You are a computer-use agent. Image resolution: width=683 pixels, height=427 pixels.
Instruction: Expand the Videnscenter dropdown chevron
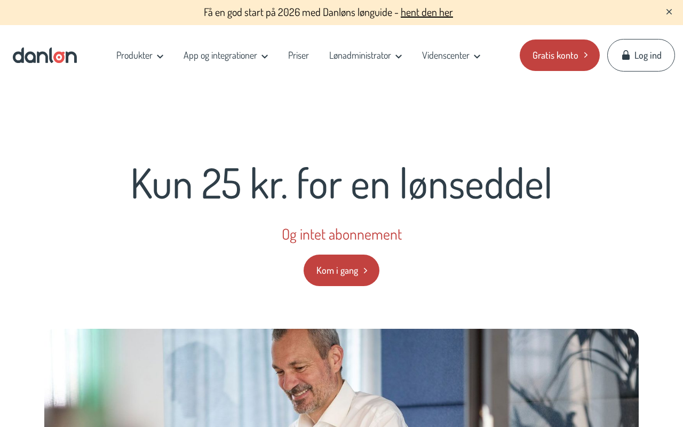[x=477, y=56]
